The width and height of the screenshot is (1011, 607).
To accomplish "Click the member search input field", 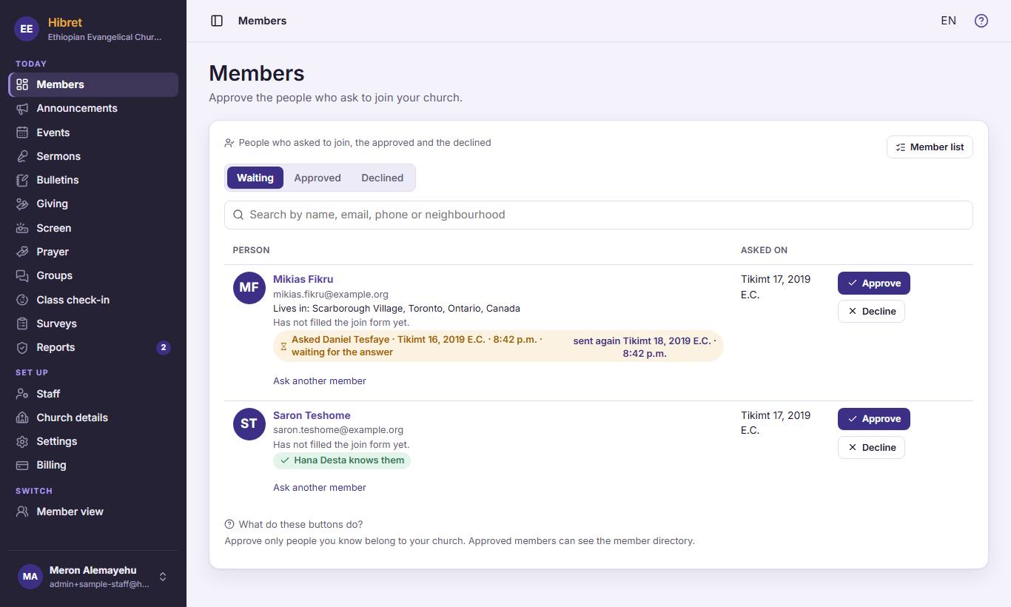I will coord(598,215).
